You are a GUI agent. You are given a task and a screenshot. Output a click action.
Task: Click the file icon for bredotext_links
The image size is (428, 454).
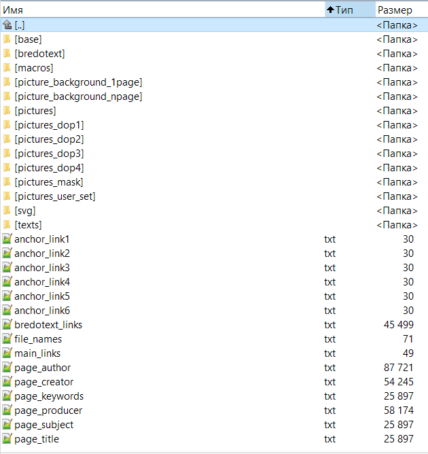click(7, 325)
